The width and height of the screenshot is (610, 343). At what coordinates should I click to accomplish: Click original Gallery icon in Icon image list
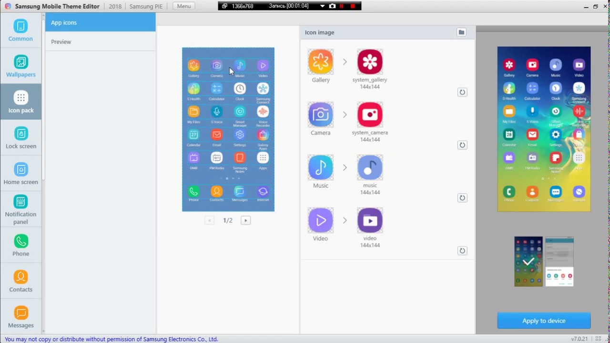[x=321, y=62]
